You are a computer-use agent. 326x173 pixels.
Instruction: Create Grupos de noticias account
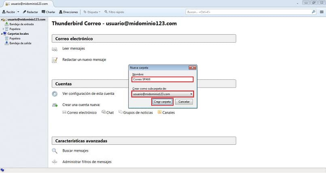tap(138, 113)
